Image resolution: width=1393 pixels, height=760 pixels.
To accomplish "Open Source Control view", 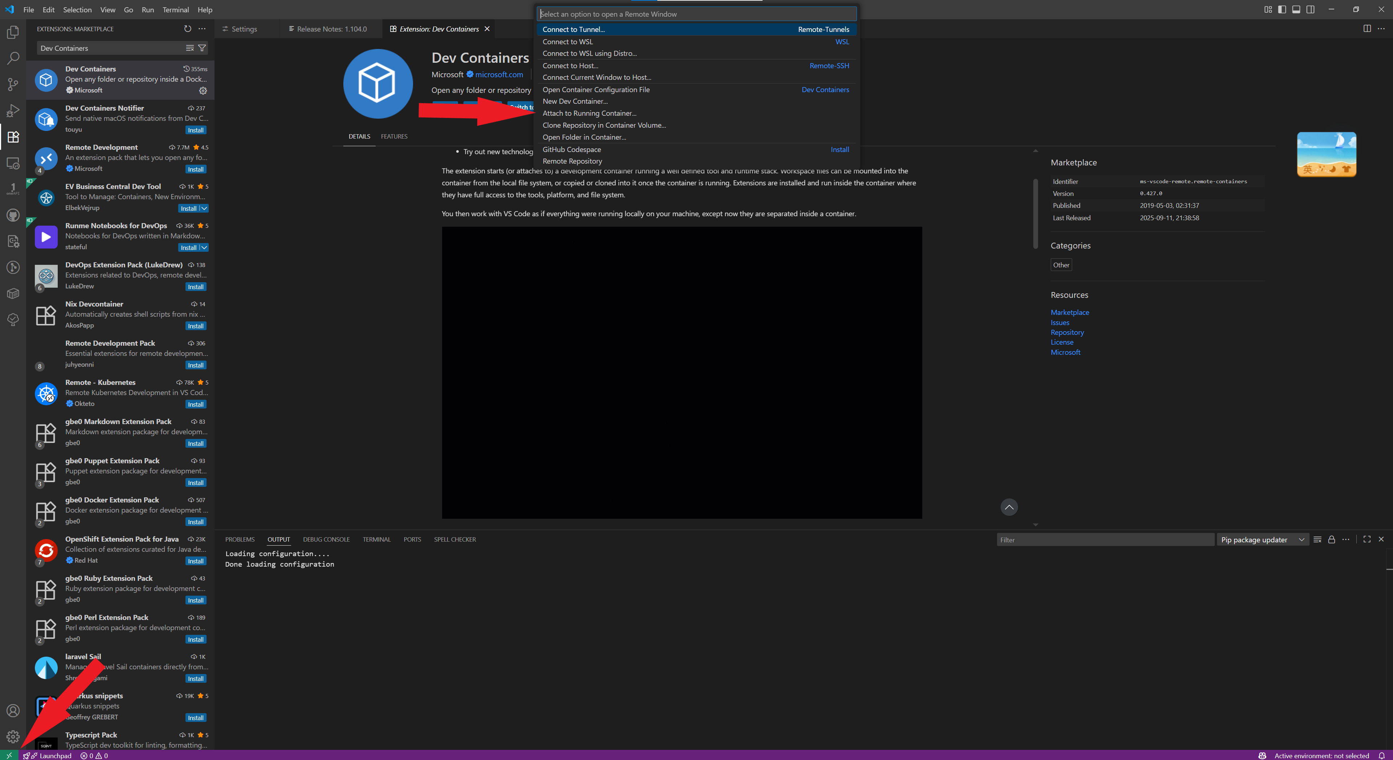I will (13, 84).
